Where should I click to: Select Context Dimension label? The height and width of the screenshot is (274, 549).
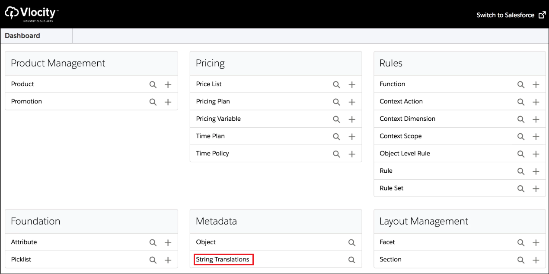408,119
